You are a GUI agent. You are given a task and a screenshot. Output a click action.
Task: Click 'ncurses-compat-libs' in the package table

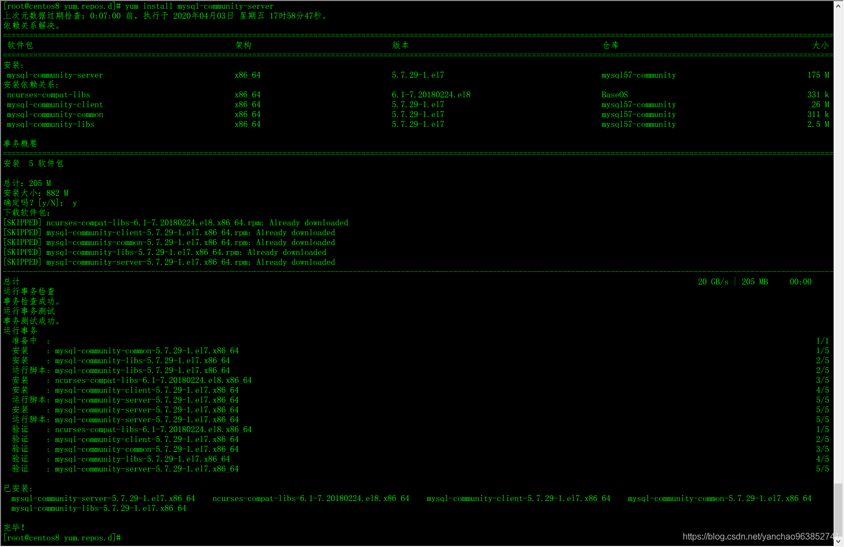click(x=48, y=95)
